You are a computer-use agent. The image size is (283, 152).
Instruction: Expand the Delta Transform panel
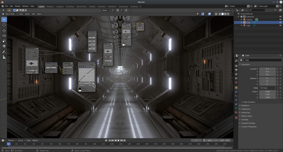coord(249,102)
